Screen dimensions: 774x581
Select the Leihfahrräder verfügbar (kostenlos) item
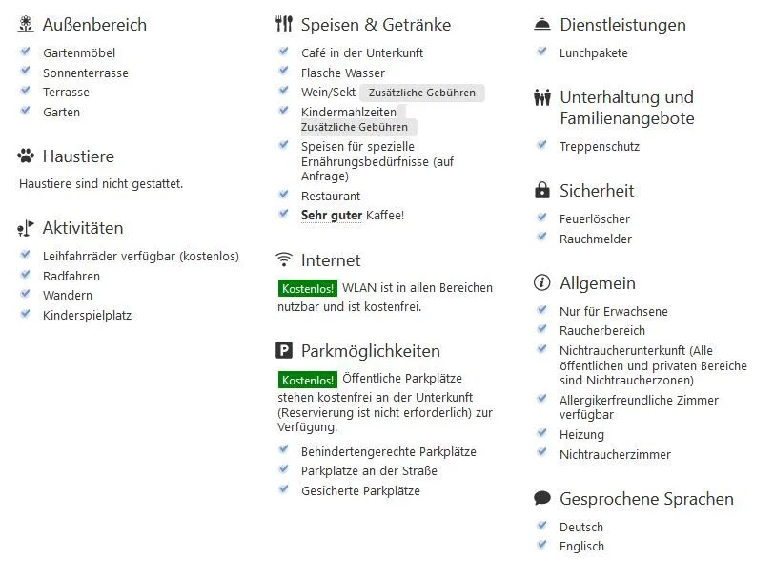click(141, 257)
